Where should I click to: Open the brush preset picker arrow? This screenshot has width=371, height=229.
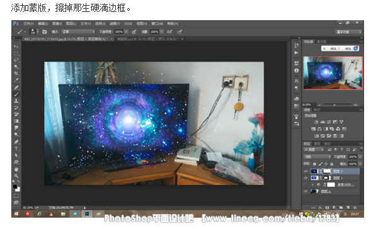pos(37,31)
